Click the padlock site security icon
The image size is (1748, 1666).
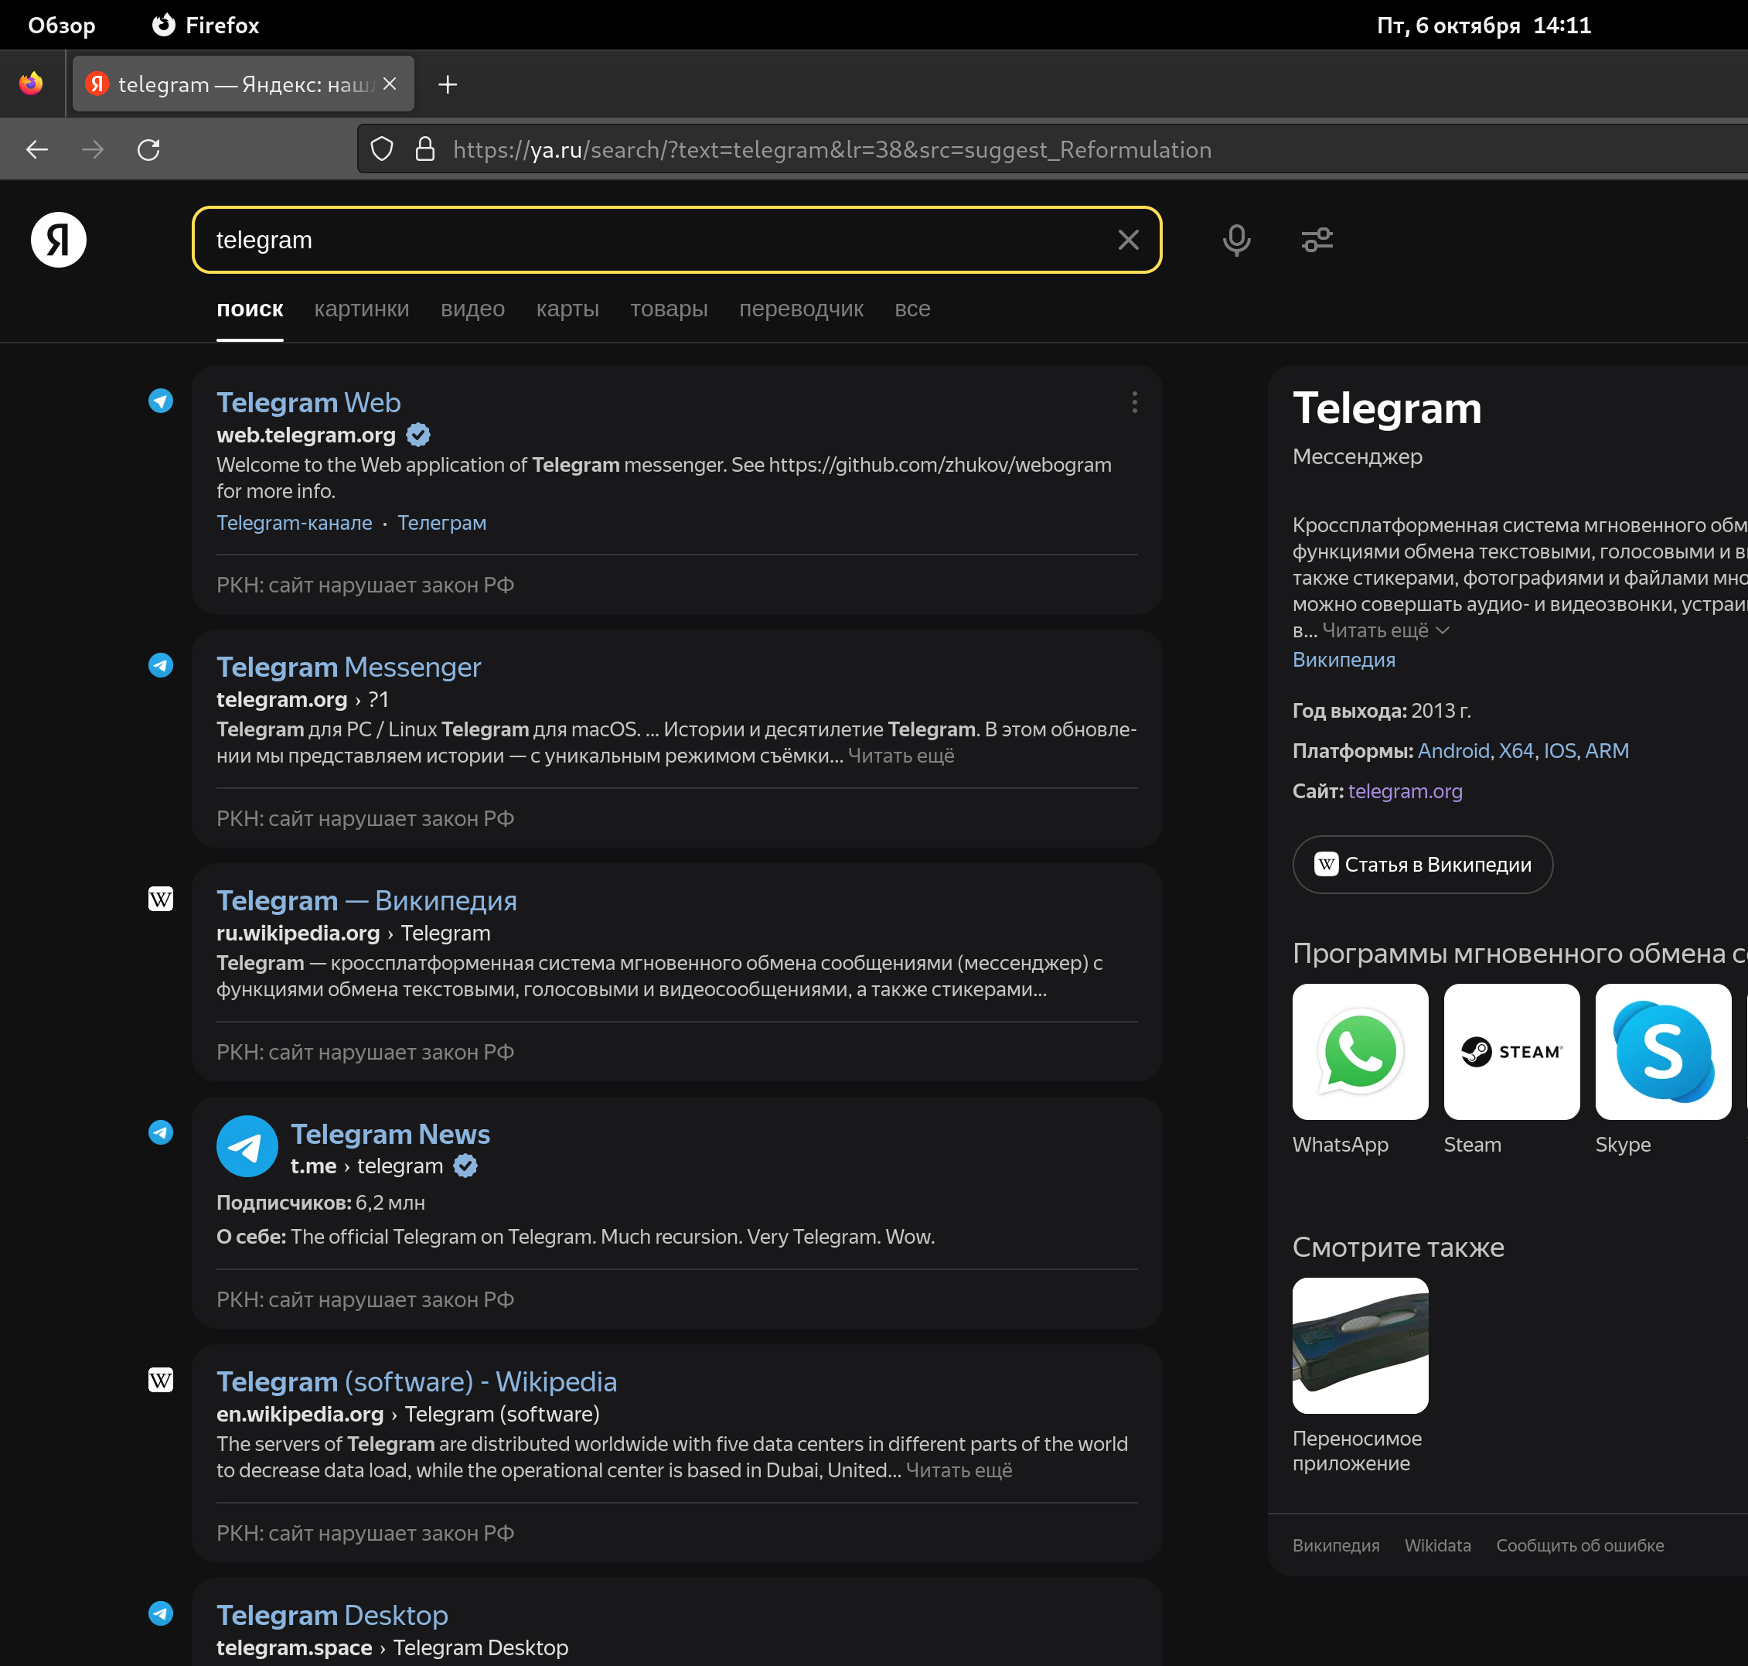point(425,149)
